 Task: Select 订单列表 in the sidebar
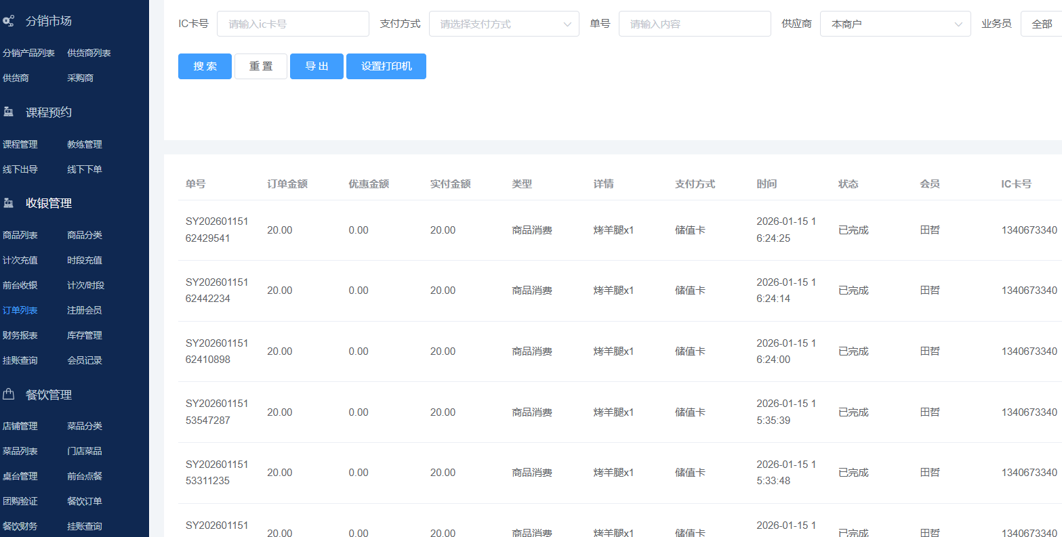22,309
